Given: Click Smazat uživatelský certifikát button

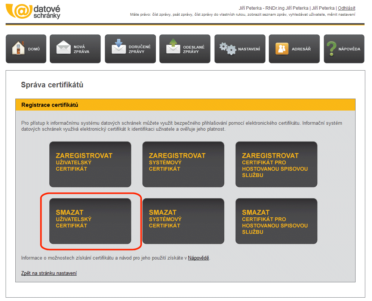Looking at the screenshot, I should point(90,221).
